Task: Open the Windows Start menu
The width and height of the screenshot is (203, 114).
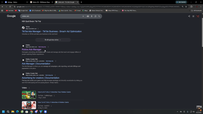Action: coord(3,112)
